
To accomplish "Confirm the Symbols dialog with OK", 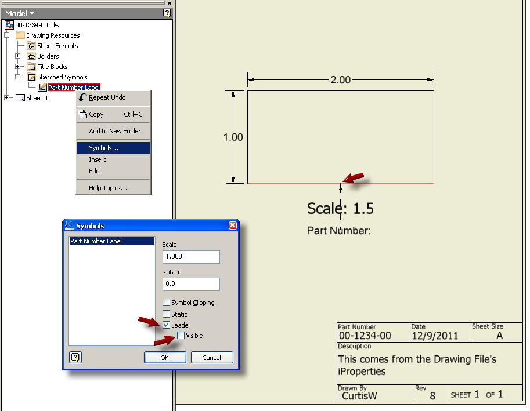I will (165, 358).
